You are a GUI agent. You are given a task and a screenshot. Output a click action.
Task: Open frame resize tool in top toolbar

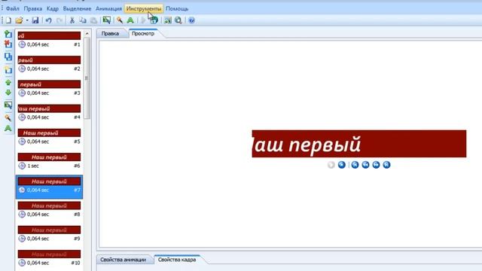[x=107, y=20]
